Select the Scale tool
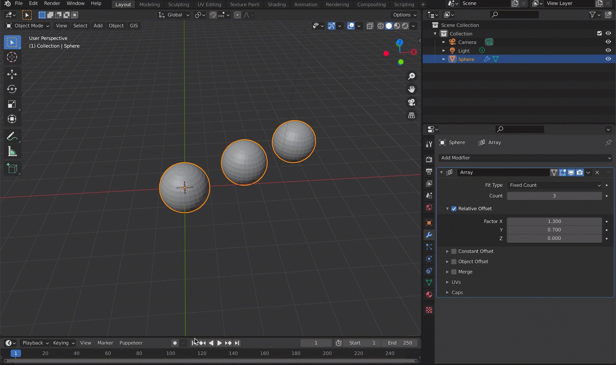Viewport: 616px width, 365px height. coord(12,104)
